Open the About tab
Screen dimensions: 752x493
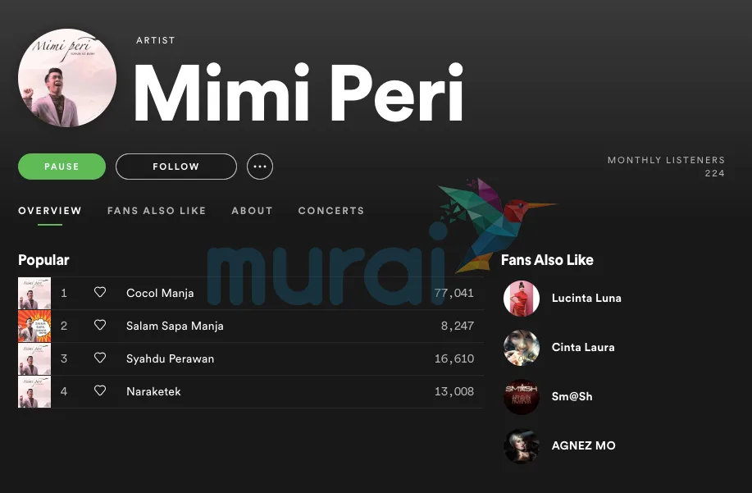coord(252,211)
